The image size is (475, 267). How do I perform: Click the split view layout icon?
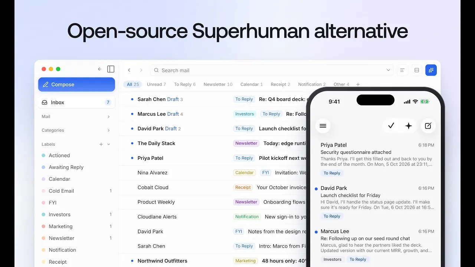tap(417, 70)
